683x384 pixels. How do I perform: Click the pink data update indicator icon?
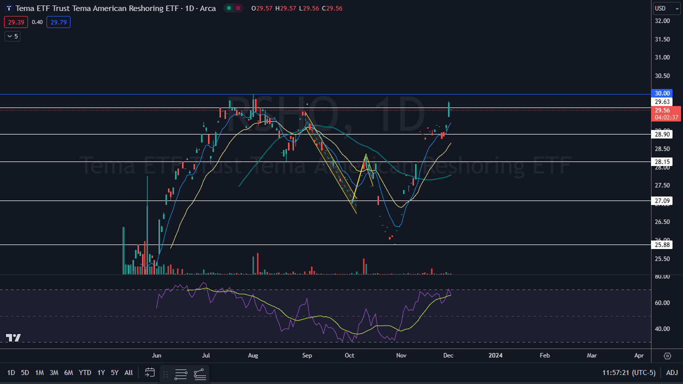click(x=238, y=8)
